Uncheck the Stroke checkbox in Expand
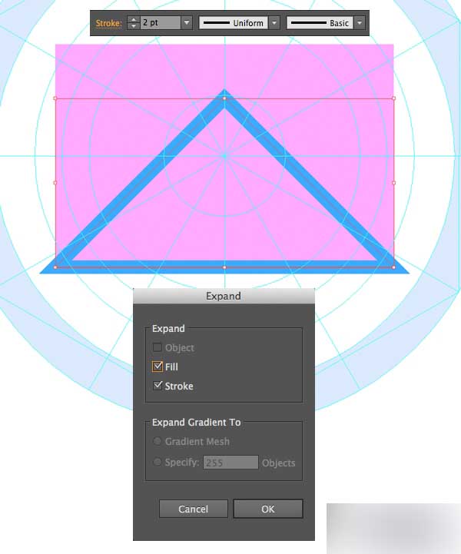Screen dimensions: 461x554 [158, 386]
